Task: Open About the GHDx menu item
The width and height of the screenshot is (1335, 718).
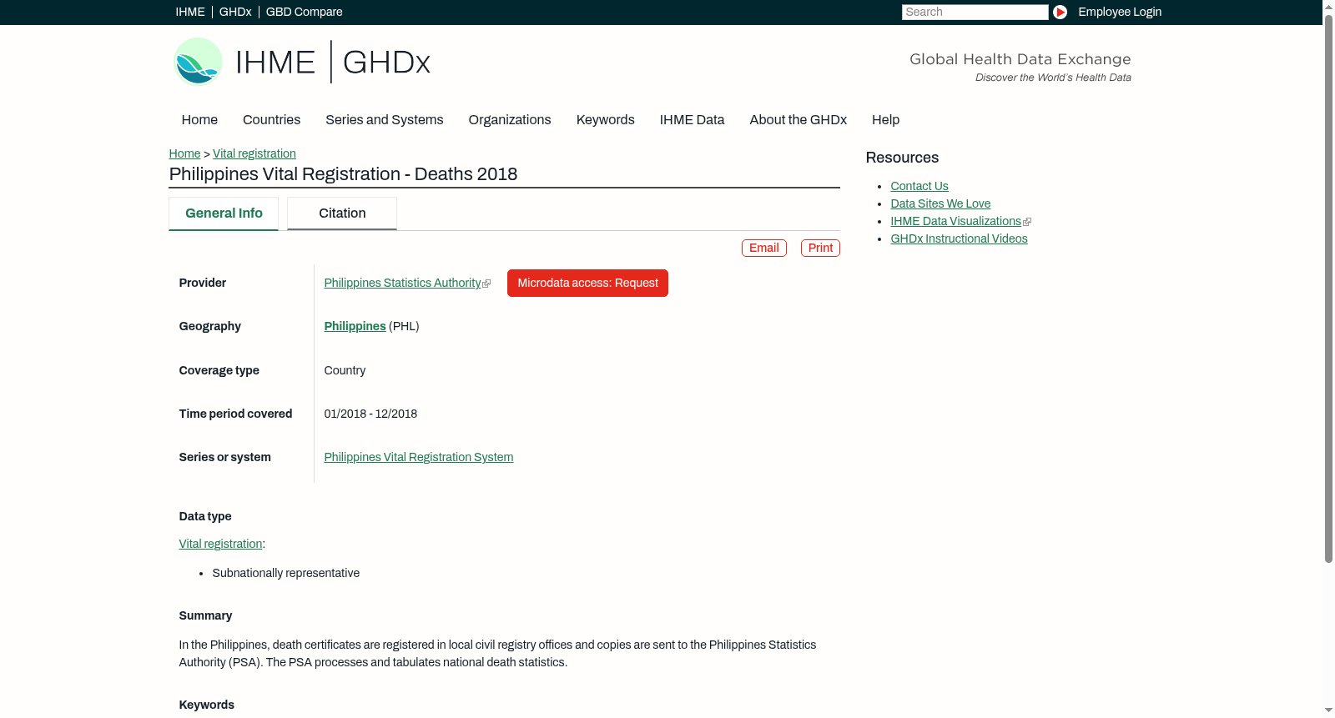Action: point(798,120)
